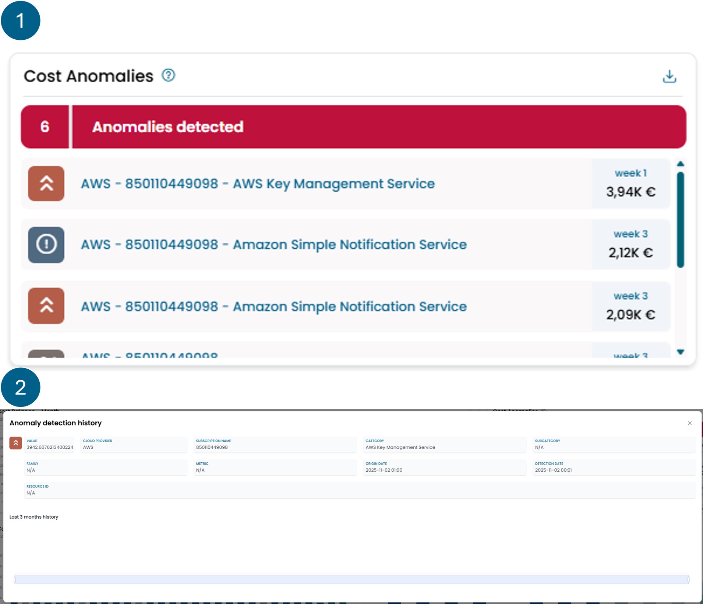Click the right handle of history slider
This screenshot has height=604, width=703.
pos(688,580)
